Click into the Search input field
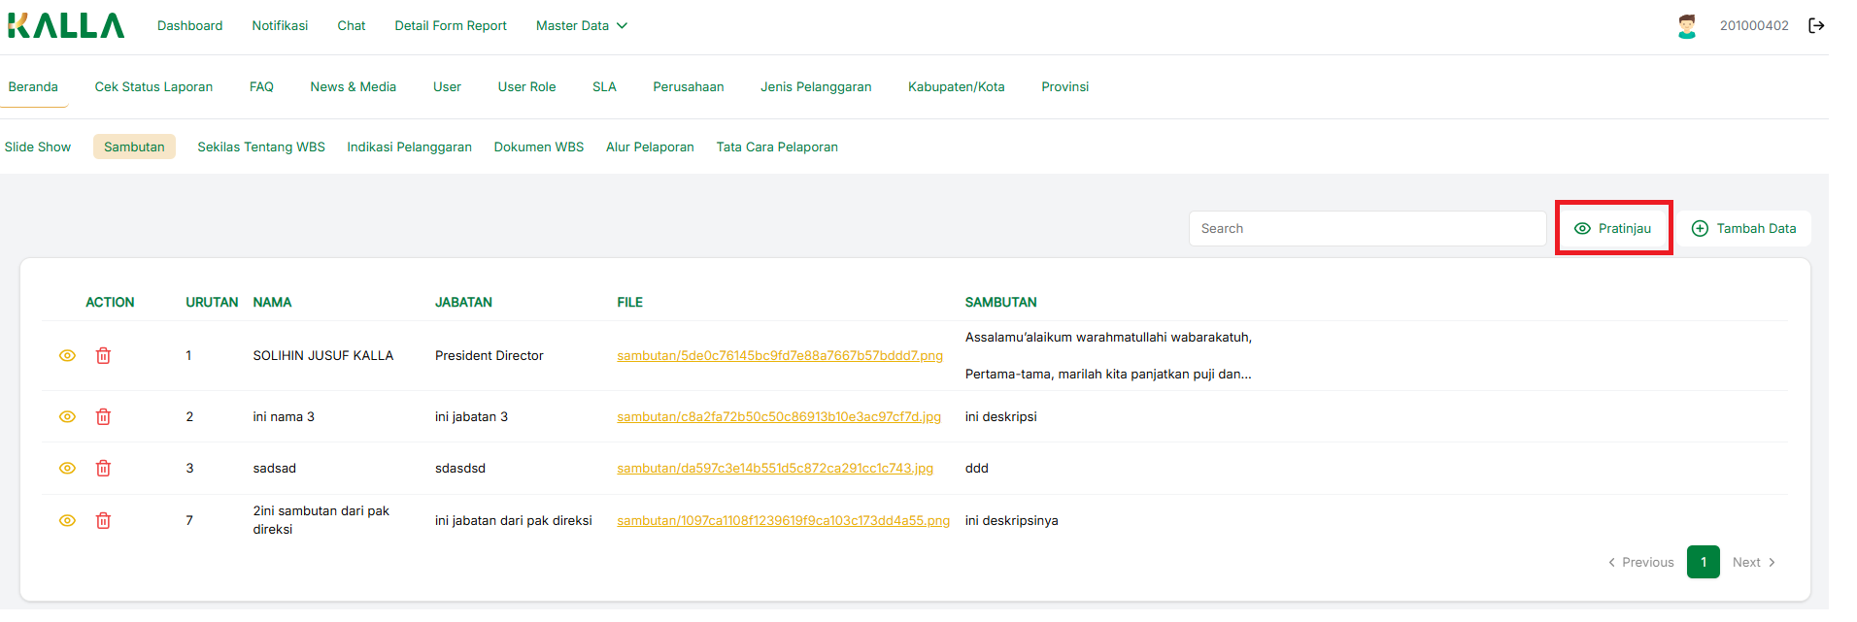This screenshot has width=1857, height=622. tap(1367, 229)
